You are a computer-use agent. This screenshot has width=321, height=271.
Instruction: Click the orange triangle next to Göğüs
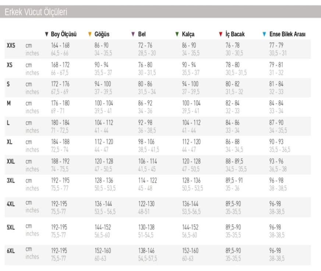tap(90, 34)
